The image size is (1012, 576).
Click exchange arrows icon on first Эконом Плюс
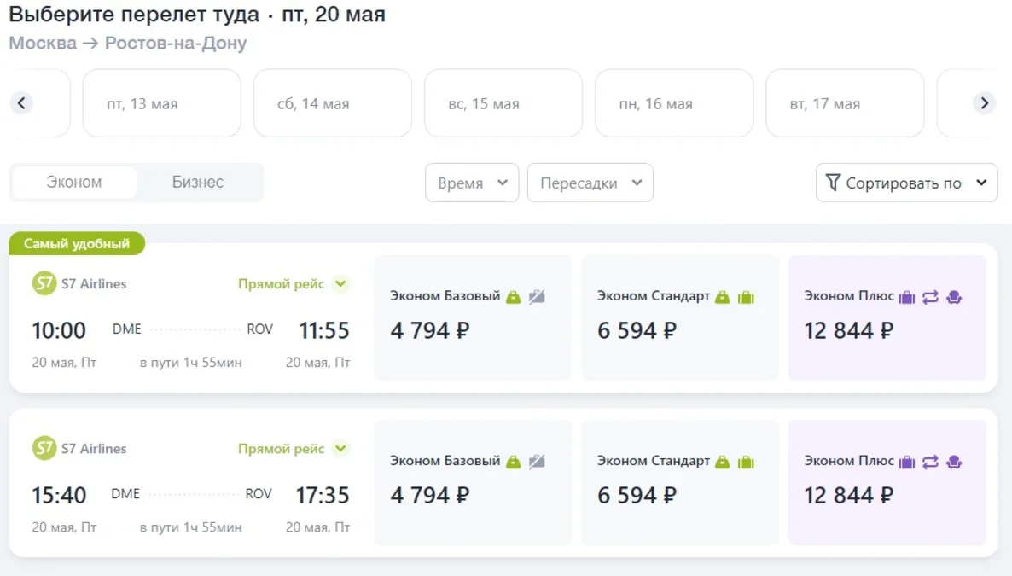coord(930,297)
